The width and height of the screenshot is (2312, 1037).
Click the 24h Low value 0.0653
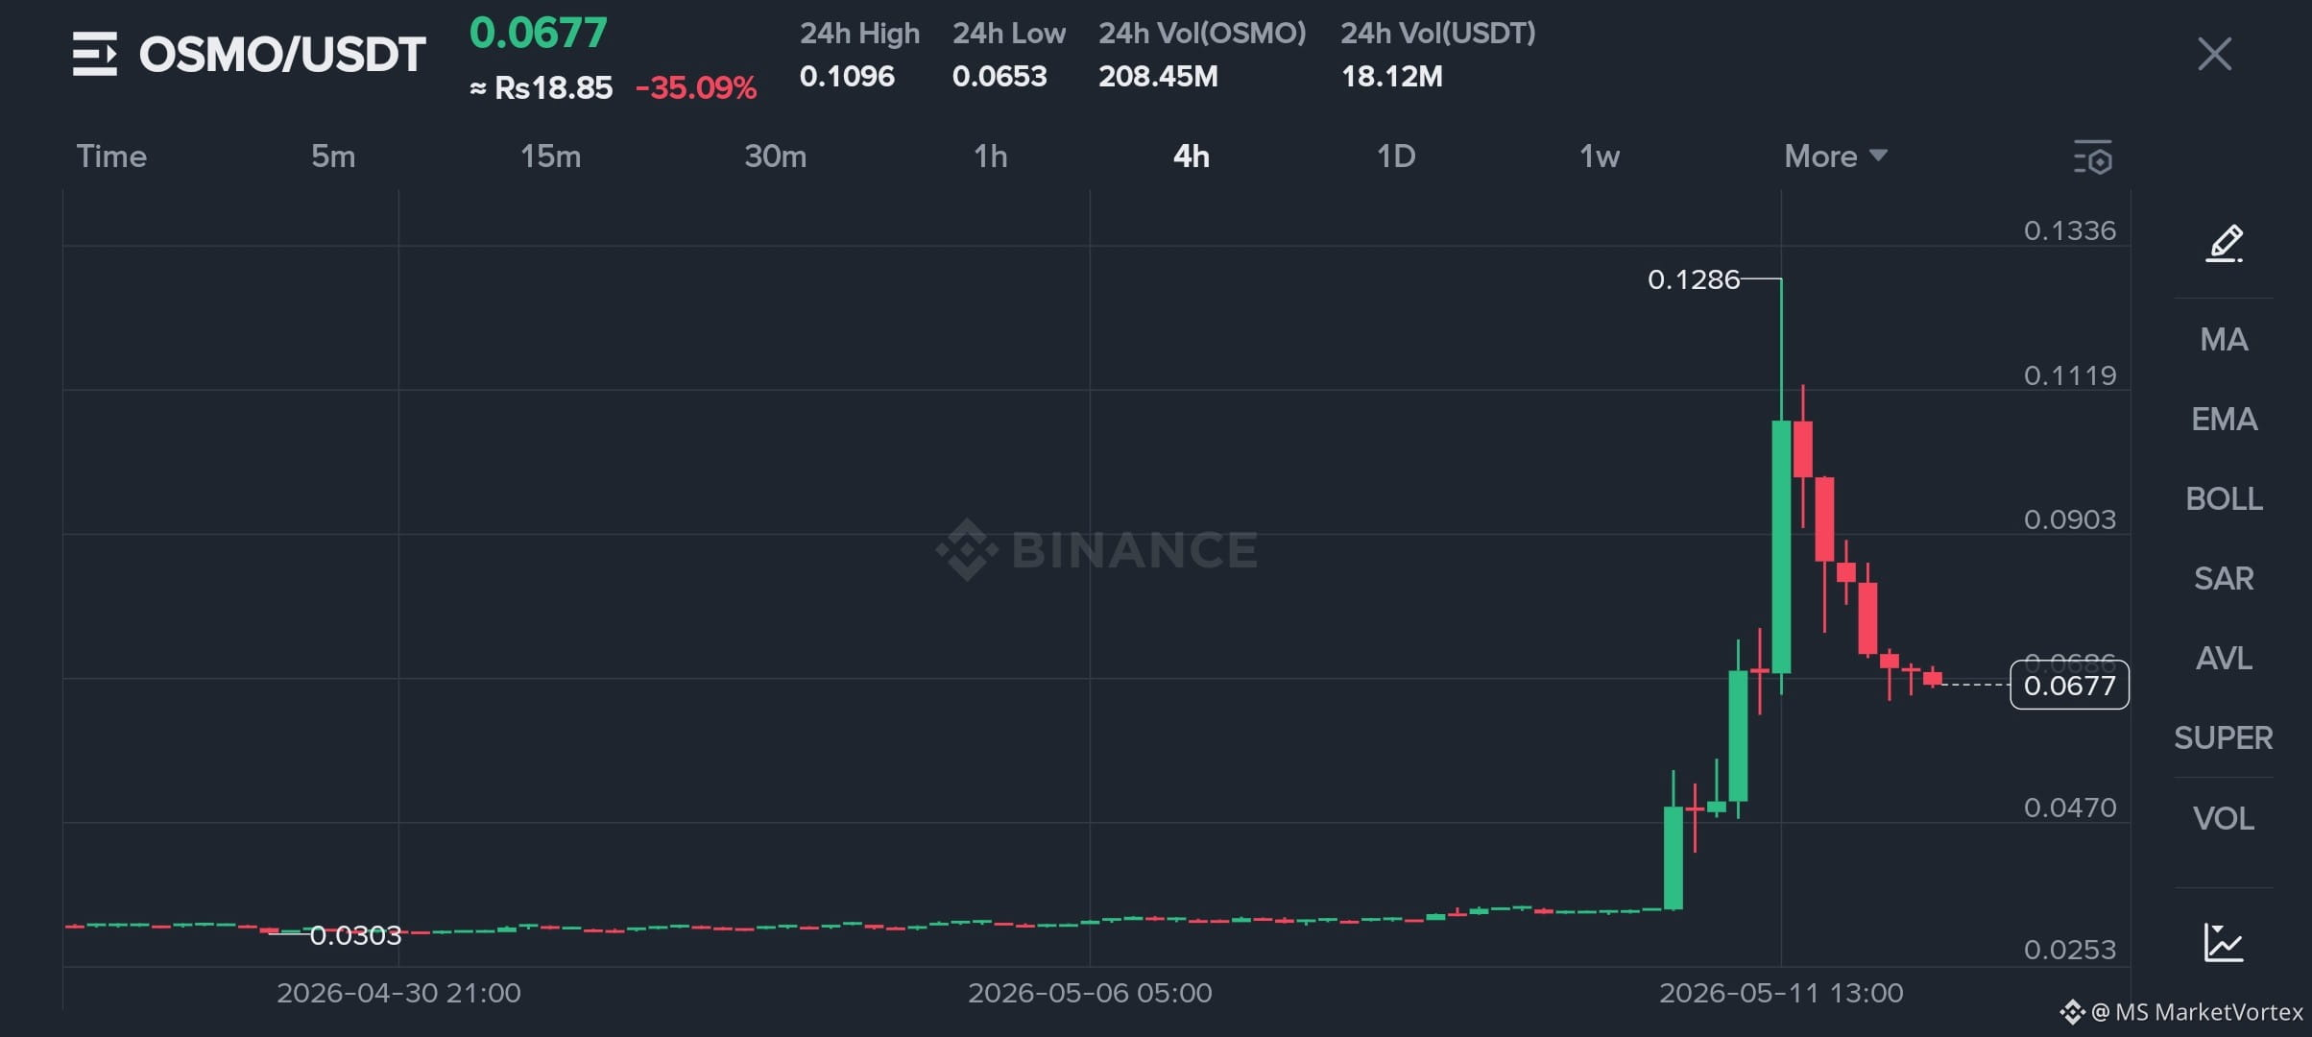999,77
